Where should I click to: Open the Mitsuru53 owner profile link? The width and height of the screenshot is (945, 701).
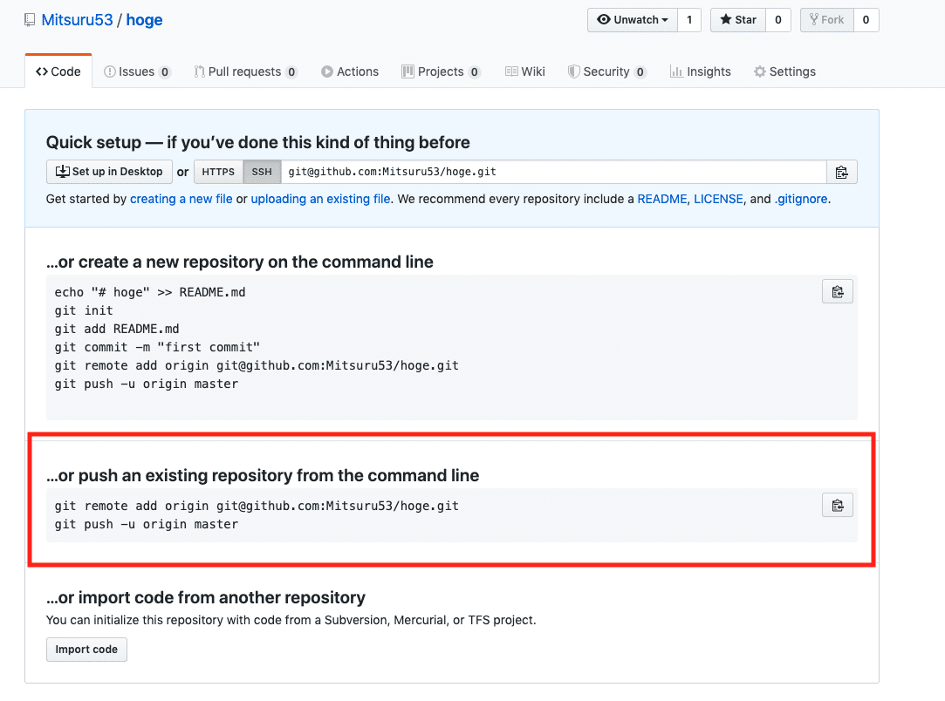[x=78, y=20]
